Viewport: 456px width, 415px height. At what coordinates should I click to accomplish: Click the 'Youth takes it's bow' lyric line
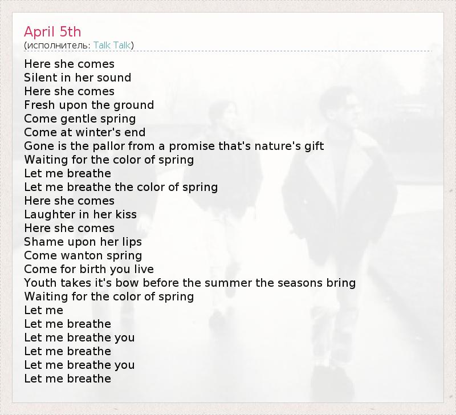pos(190,283)
